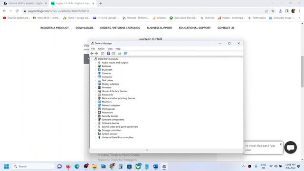Select the Storage controllers icon

[99, 130]
